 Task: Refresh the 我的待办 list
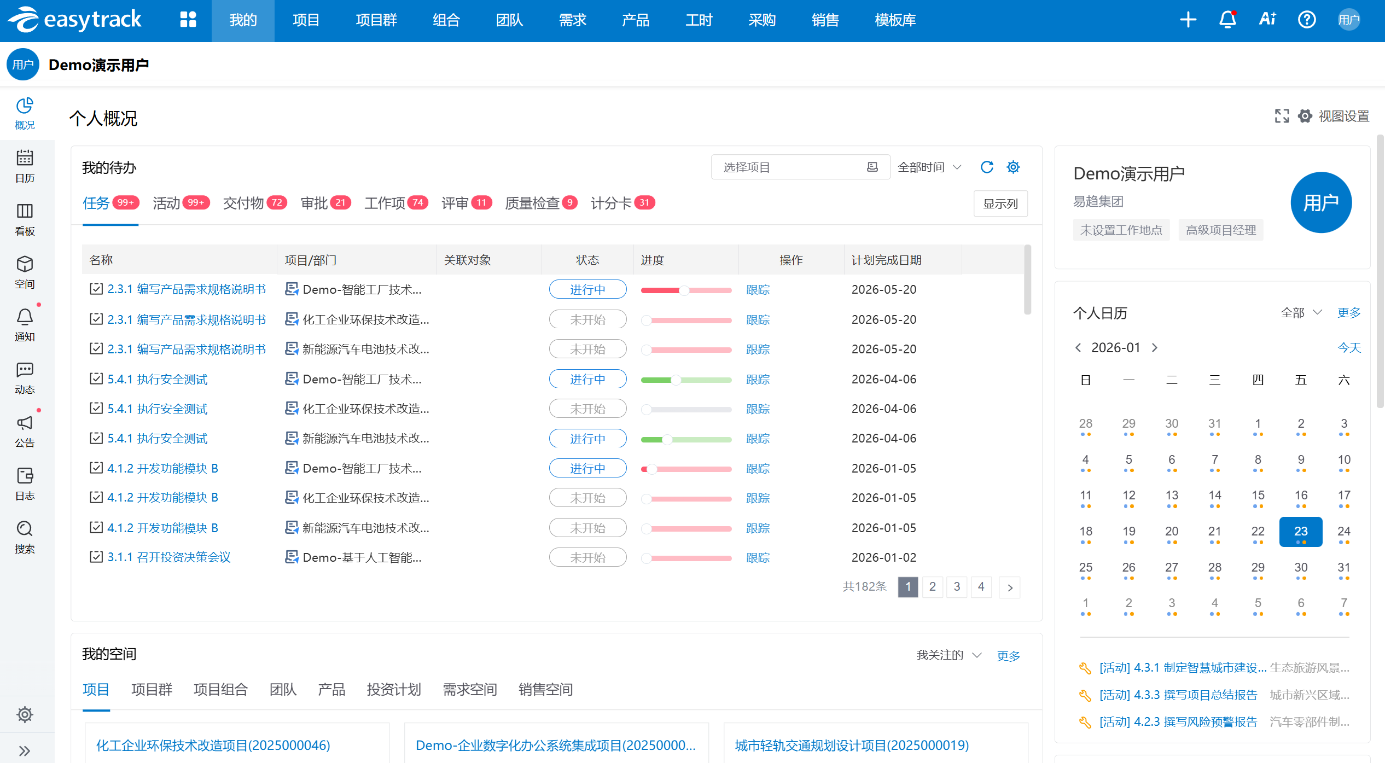(987, 167)
